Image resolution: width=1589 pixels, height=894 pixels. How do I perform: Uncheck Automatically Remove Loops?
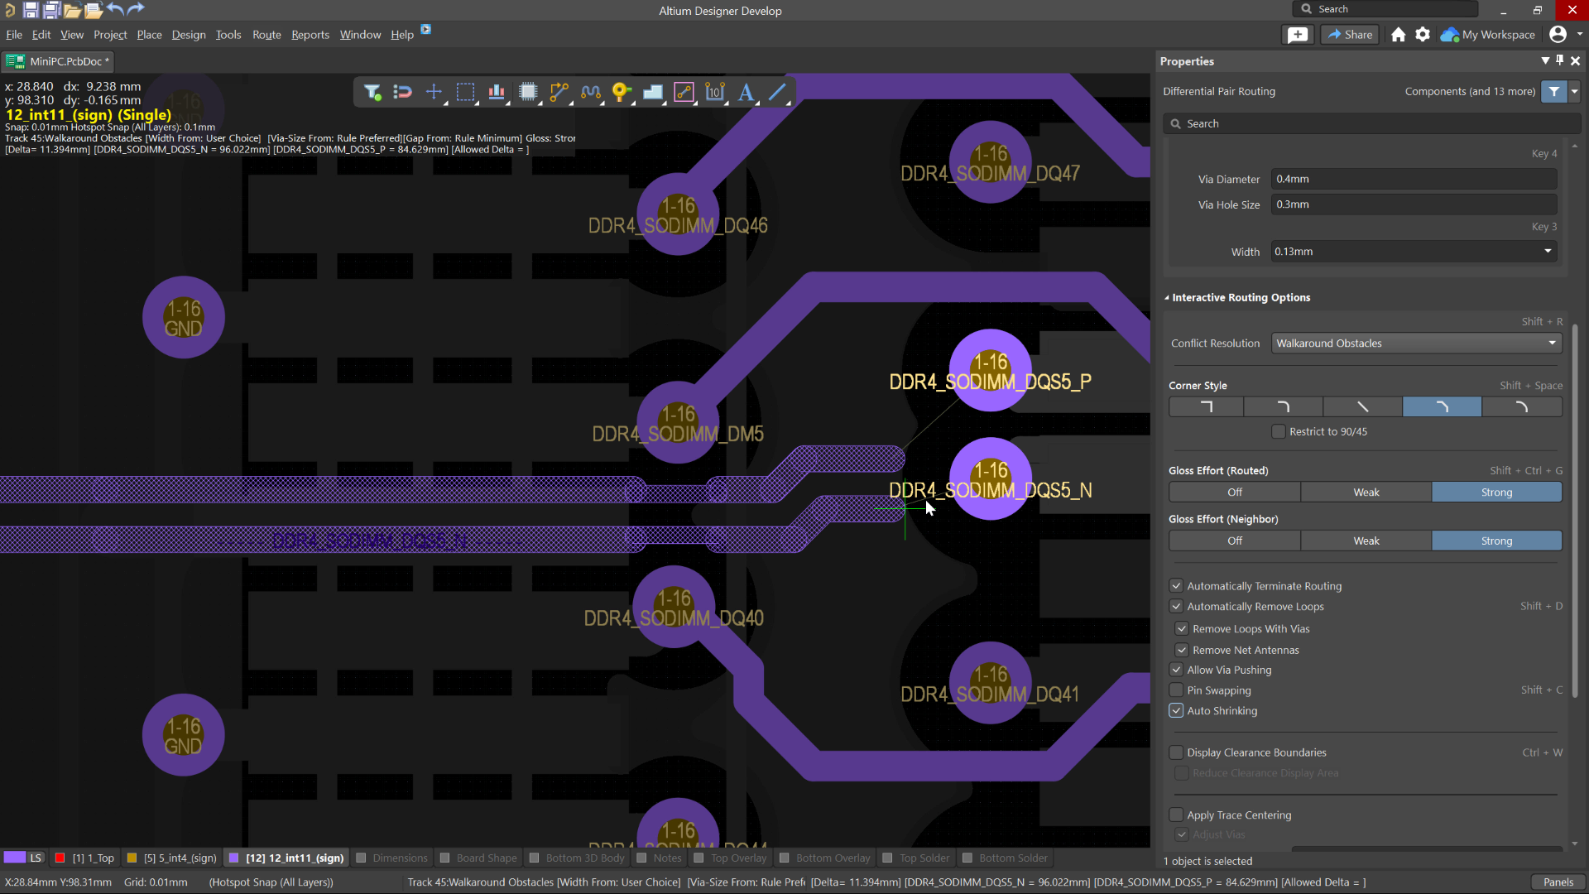click(x=1176, y=607)
